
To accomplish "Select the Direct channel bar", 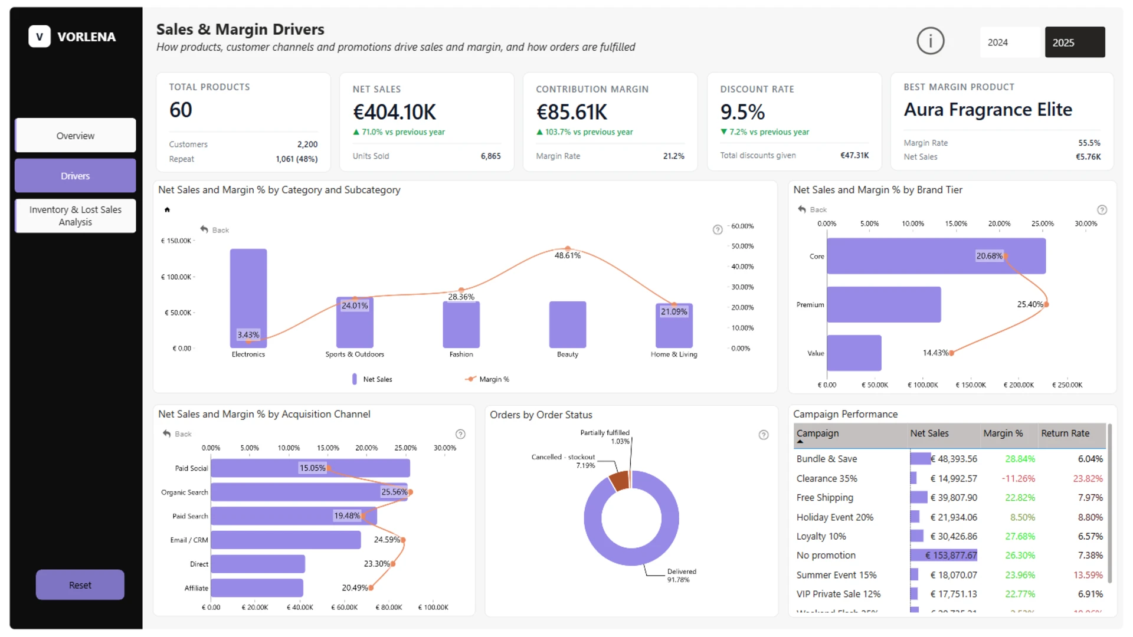I will [258, 564].
